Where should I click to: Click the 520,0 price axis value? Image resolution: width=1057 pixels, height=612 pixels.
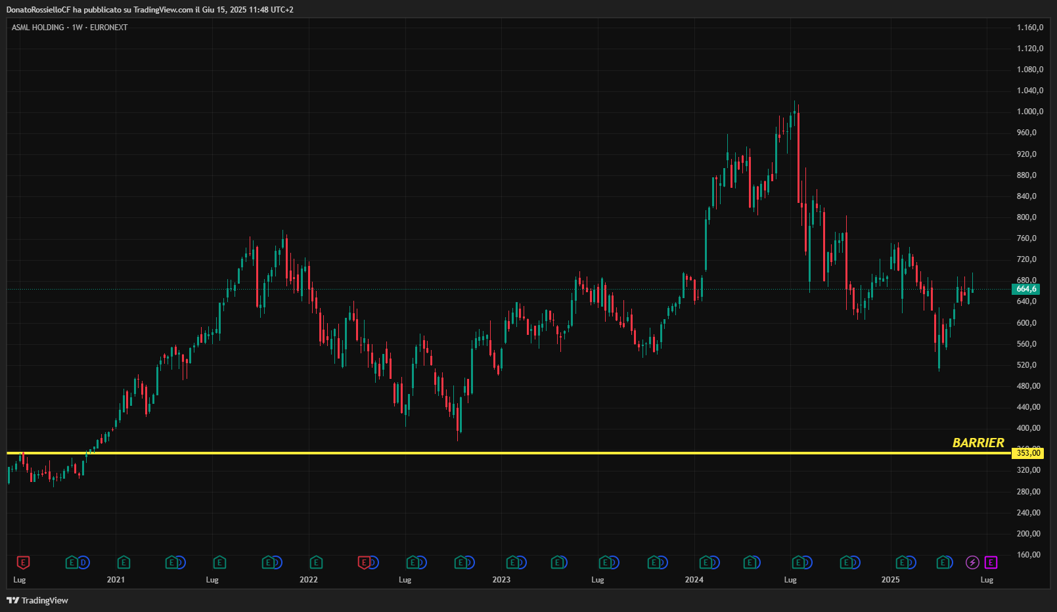pos(1027,365)
